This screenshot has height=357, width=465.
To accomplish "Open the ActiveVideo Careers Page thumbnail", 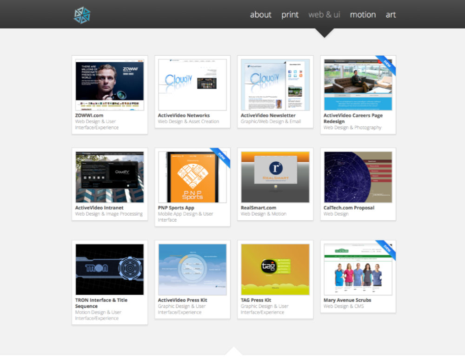I will pyautogui.click(x=358, y=85).
